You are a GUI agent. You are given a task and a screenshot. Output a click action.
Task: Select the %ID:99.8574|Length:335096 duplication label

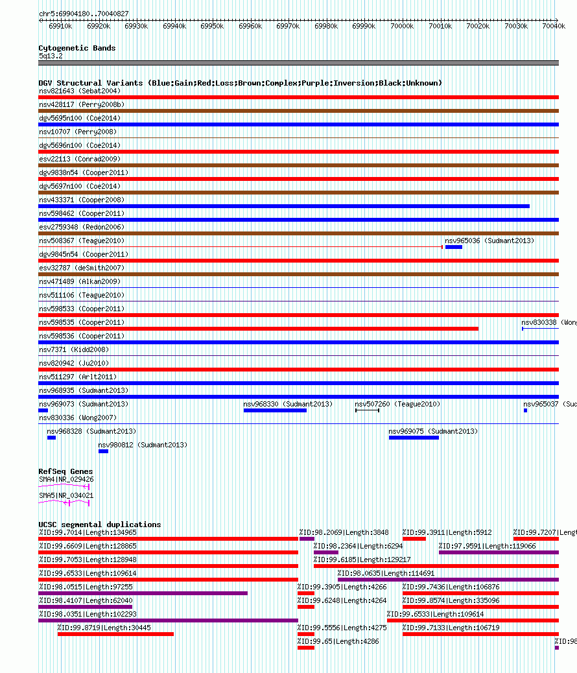(451, 600)
